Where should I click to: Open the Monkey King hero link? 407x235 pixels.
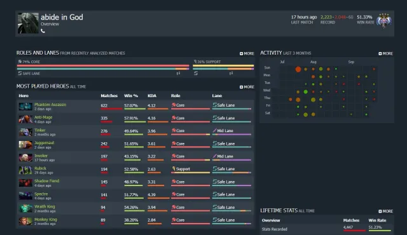coord(46,220)
